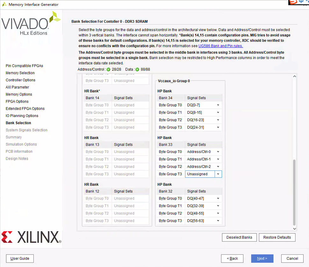Open the DQ[0-7] signal set dropdown
The width and height of the screenshot is (309, 267).
(x=218, y=105)
